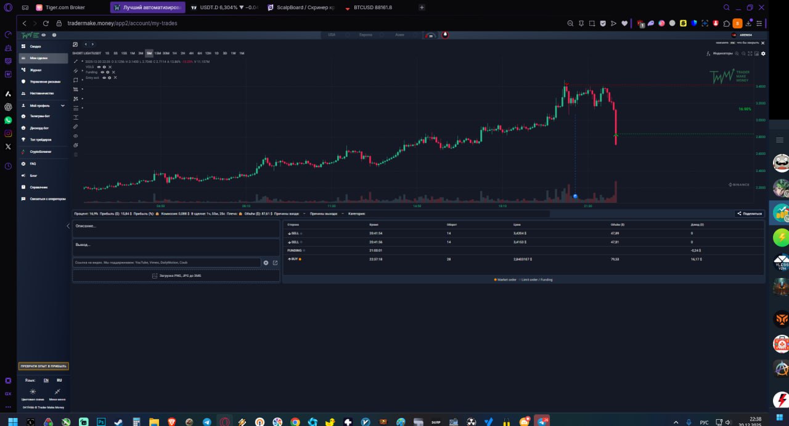The height and width of the screenshot is (426, 789).
Task: Zoom out the chart with magnifier minus
Action: 743,54
